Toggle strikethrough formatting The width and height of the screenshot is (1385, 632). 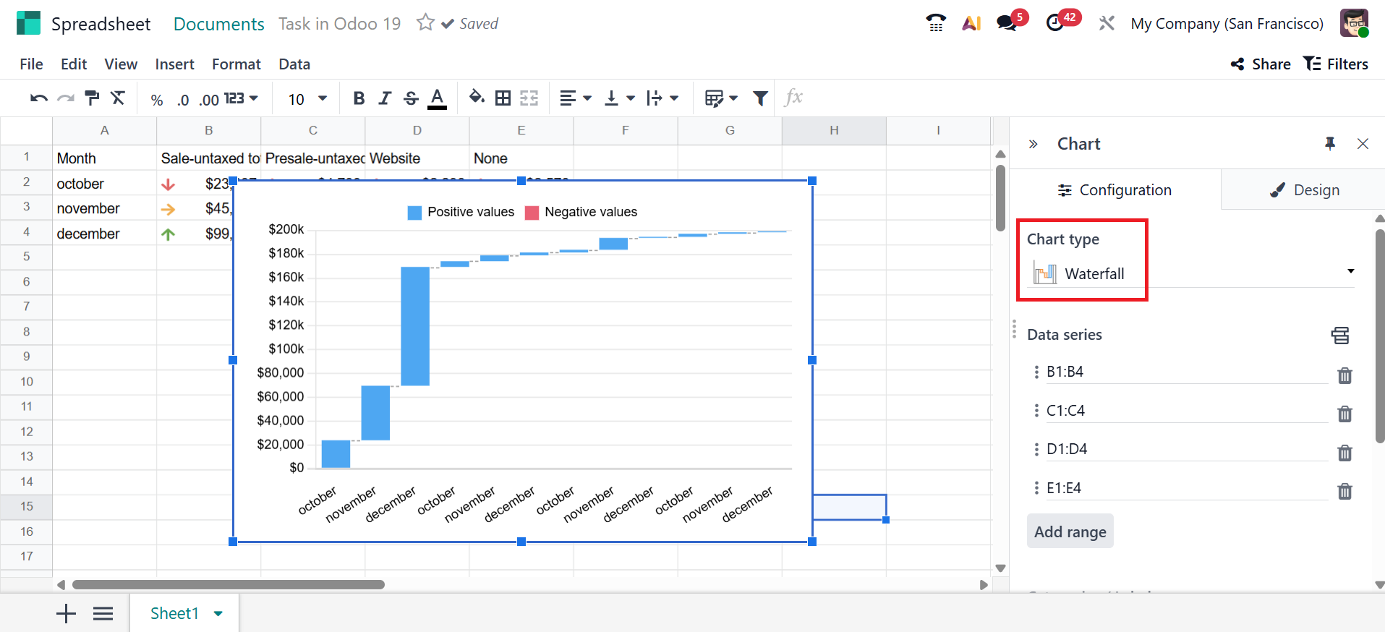411,98
